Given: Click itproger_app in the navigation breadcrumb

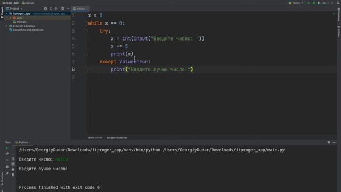Looking at the screenshot, I should coord(10,3).
